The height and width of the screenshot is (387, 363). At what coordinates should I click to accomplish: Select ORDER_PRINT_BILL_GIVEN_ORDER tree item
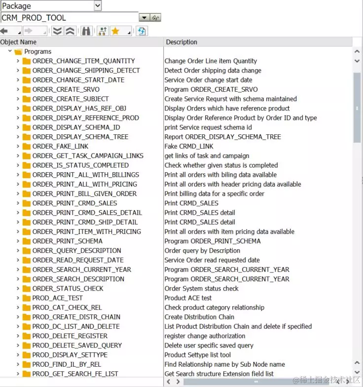pos(84,193)
